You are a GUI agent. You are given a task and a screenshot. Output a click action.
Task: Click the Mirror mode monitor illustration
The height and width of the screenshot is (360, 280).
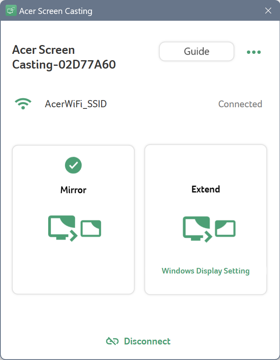click(x=74, y=228)
